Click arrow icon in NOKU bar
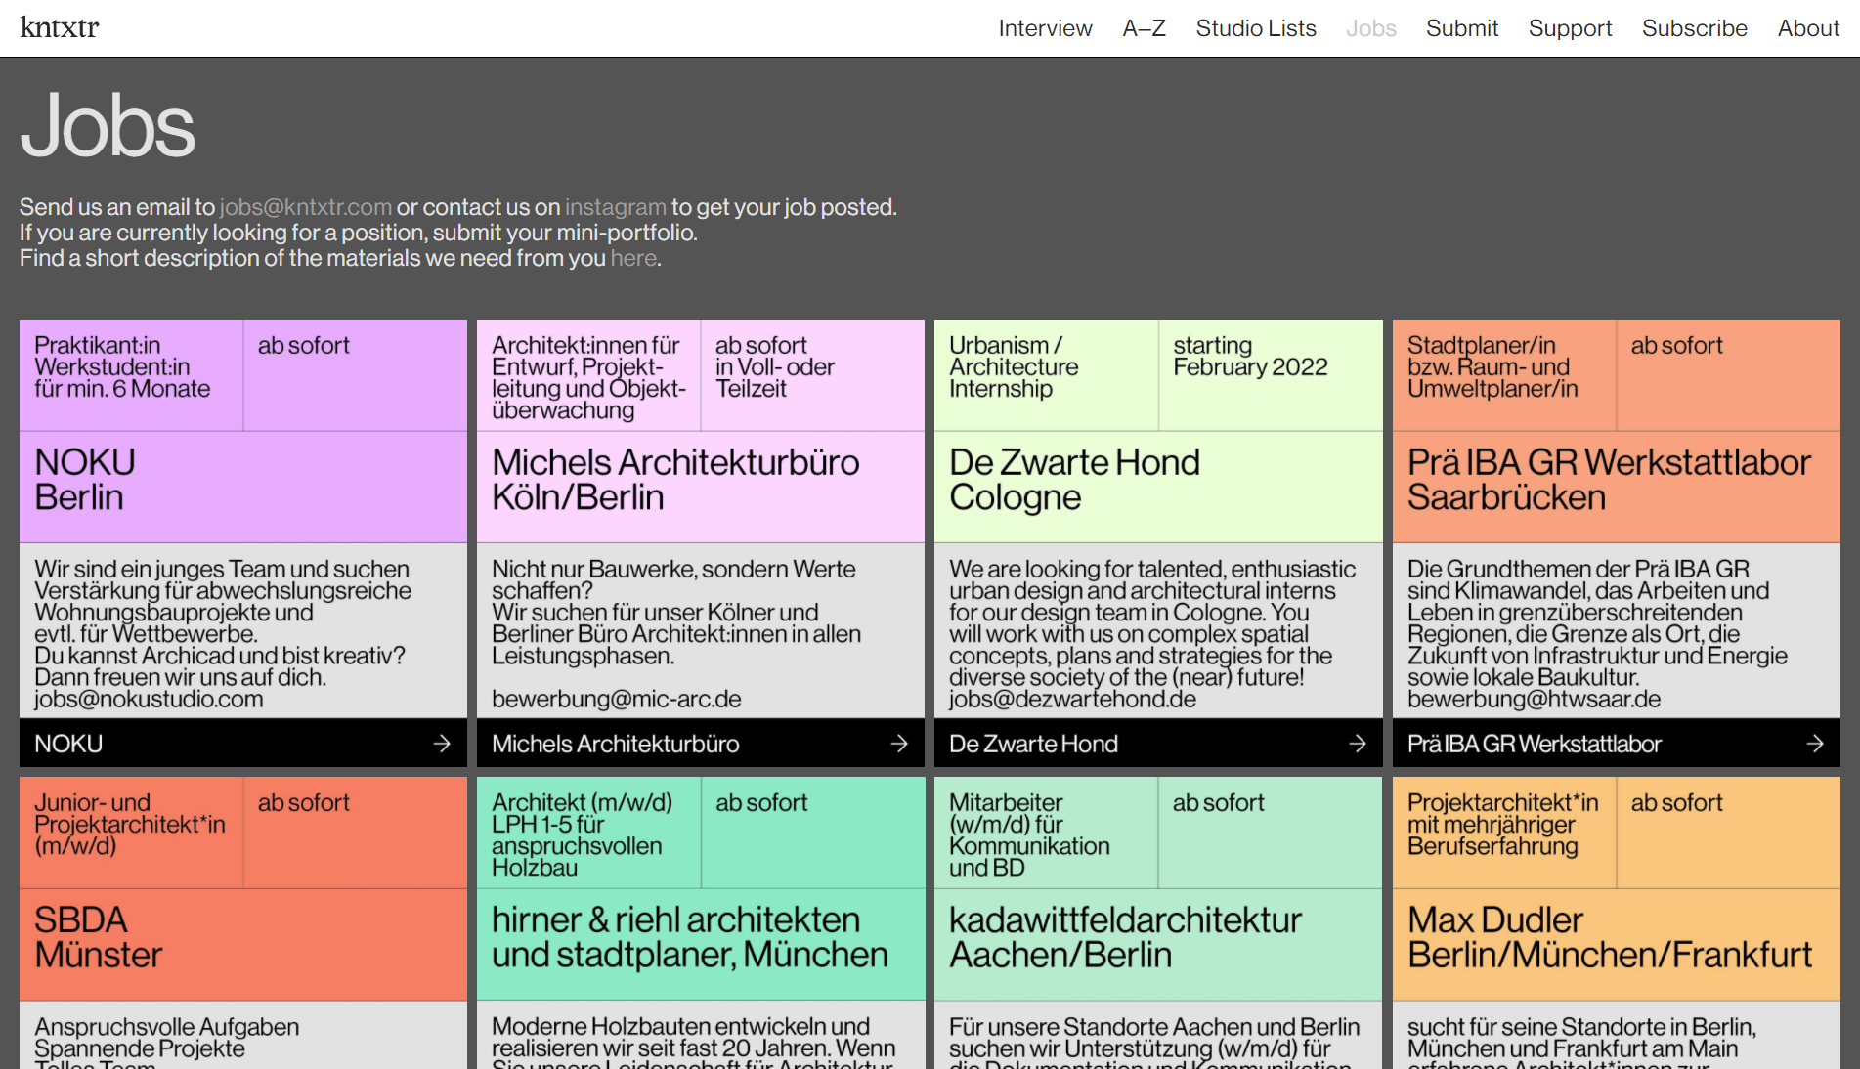This screenshot has width=1860, height=1069. pos(442,744)
